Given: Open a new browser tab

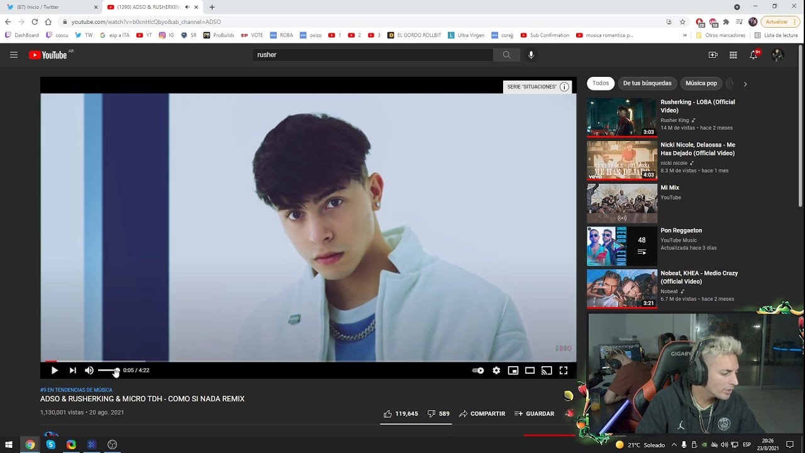Looking at the screenshot, I should click(x=212, y=7).
